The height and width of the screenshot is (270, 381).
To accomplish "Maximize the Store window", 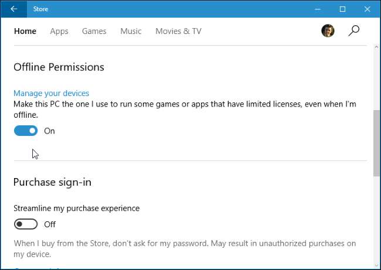I will [x=343, y=9].
